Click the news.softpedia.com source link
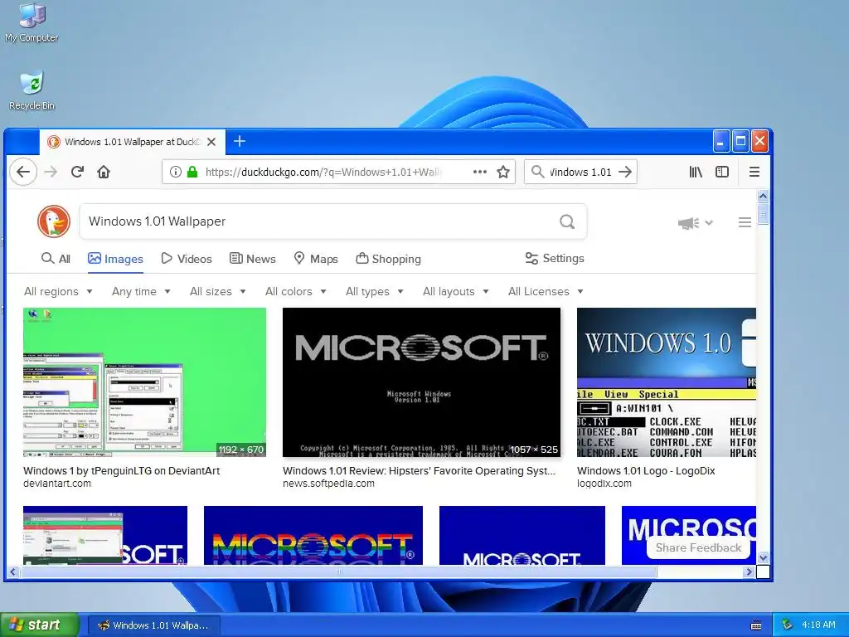This screenshot has width=849, height=637. [328, 484]
